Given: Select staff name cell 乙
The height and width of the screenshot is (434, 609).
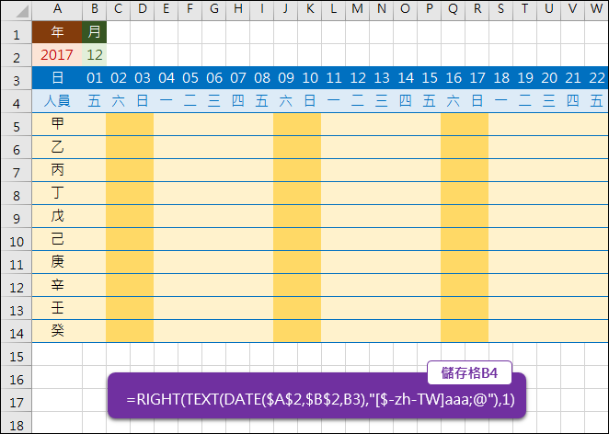Looking at the screenshot, I should (x=57, y=147).
